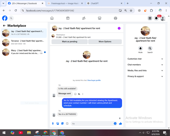Go to the Home feed icon
170x136 pixels.
[52, 18]
